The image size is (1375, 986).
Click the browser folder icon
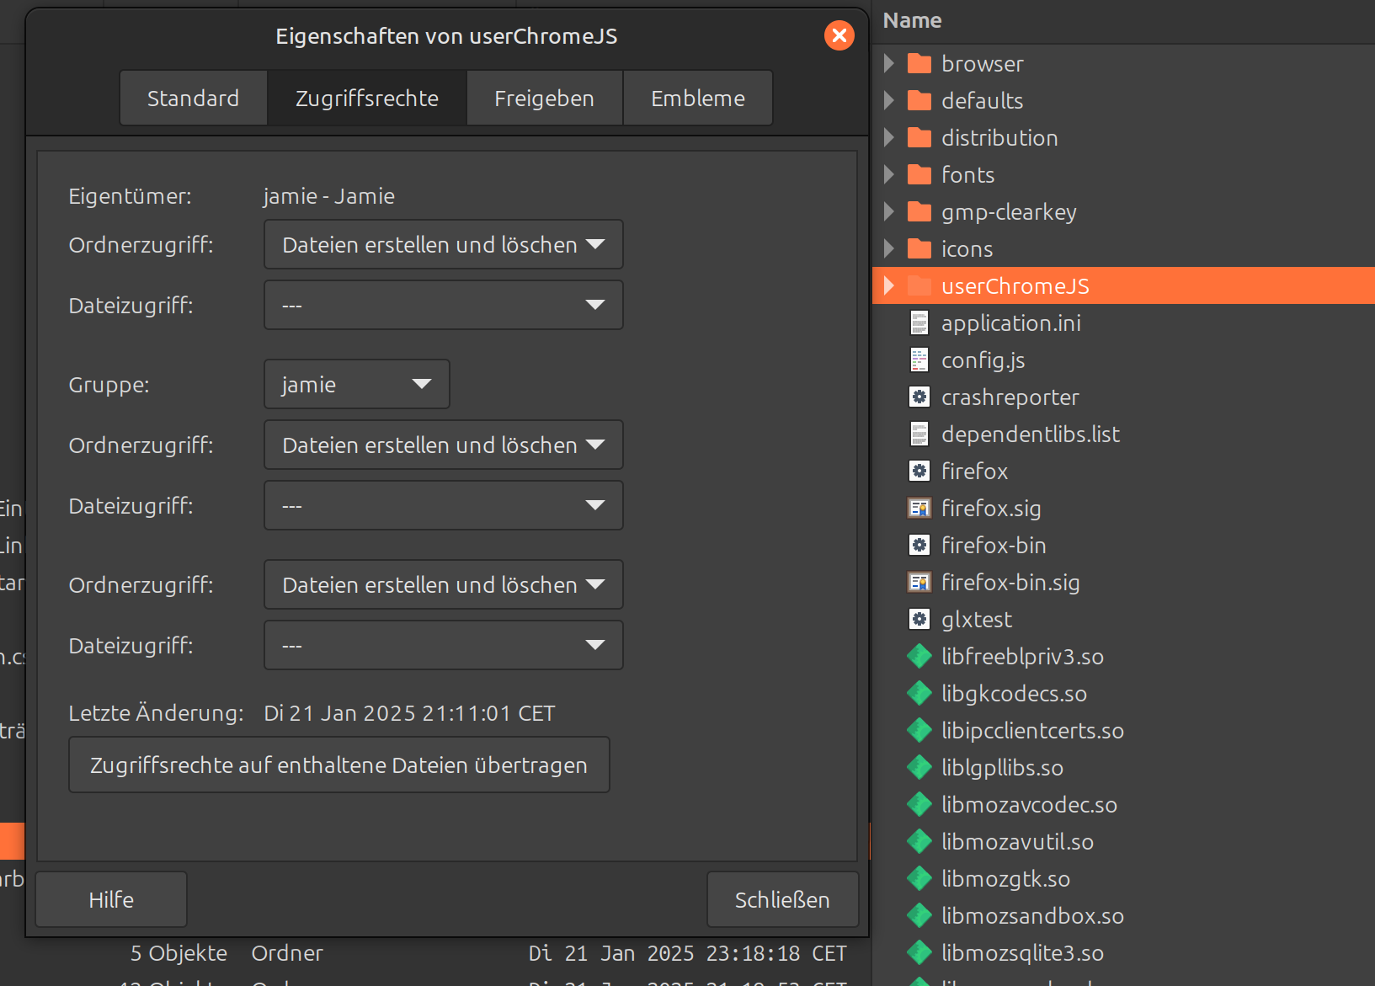pyautogui.click(x=919, y=64)
